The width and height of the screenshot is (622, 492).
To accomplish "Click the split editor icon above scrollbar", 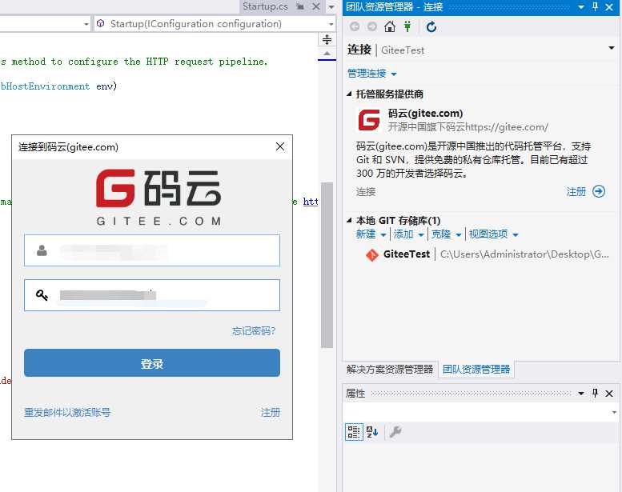I will (x=327, y=40).
